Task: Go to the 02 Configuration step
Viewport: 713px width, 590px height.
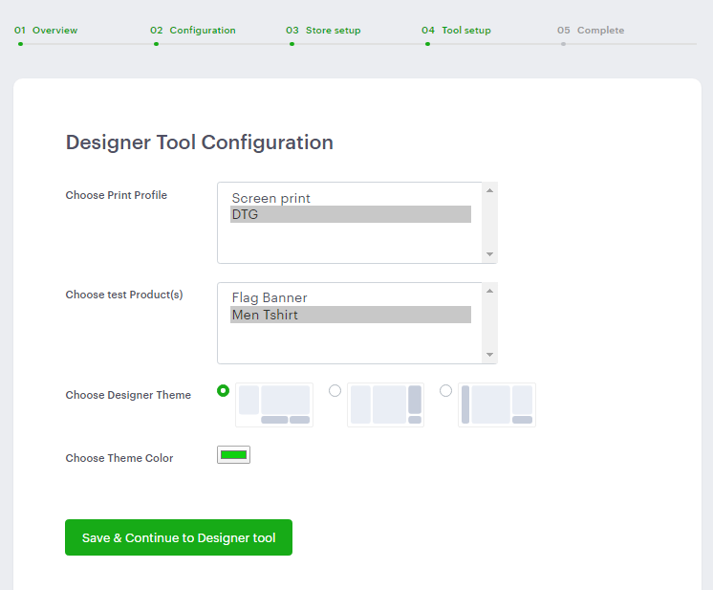Action: (x=193, y=31)
